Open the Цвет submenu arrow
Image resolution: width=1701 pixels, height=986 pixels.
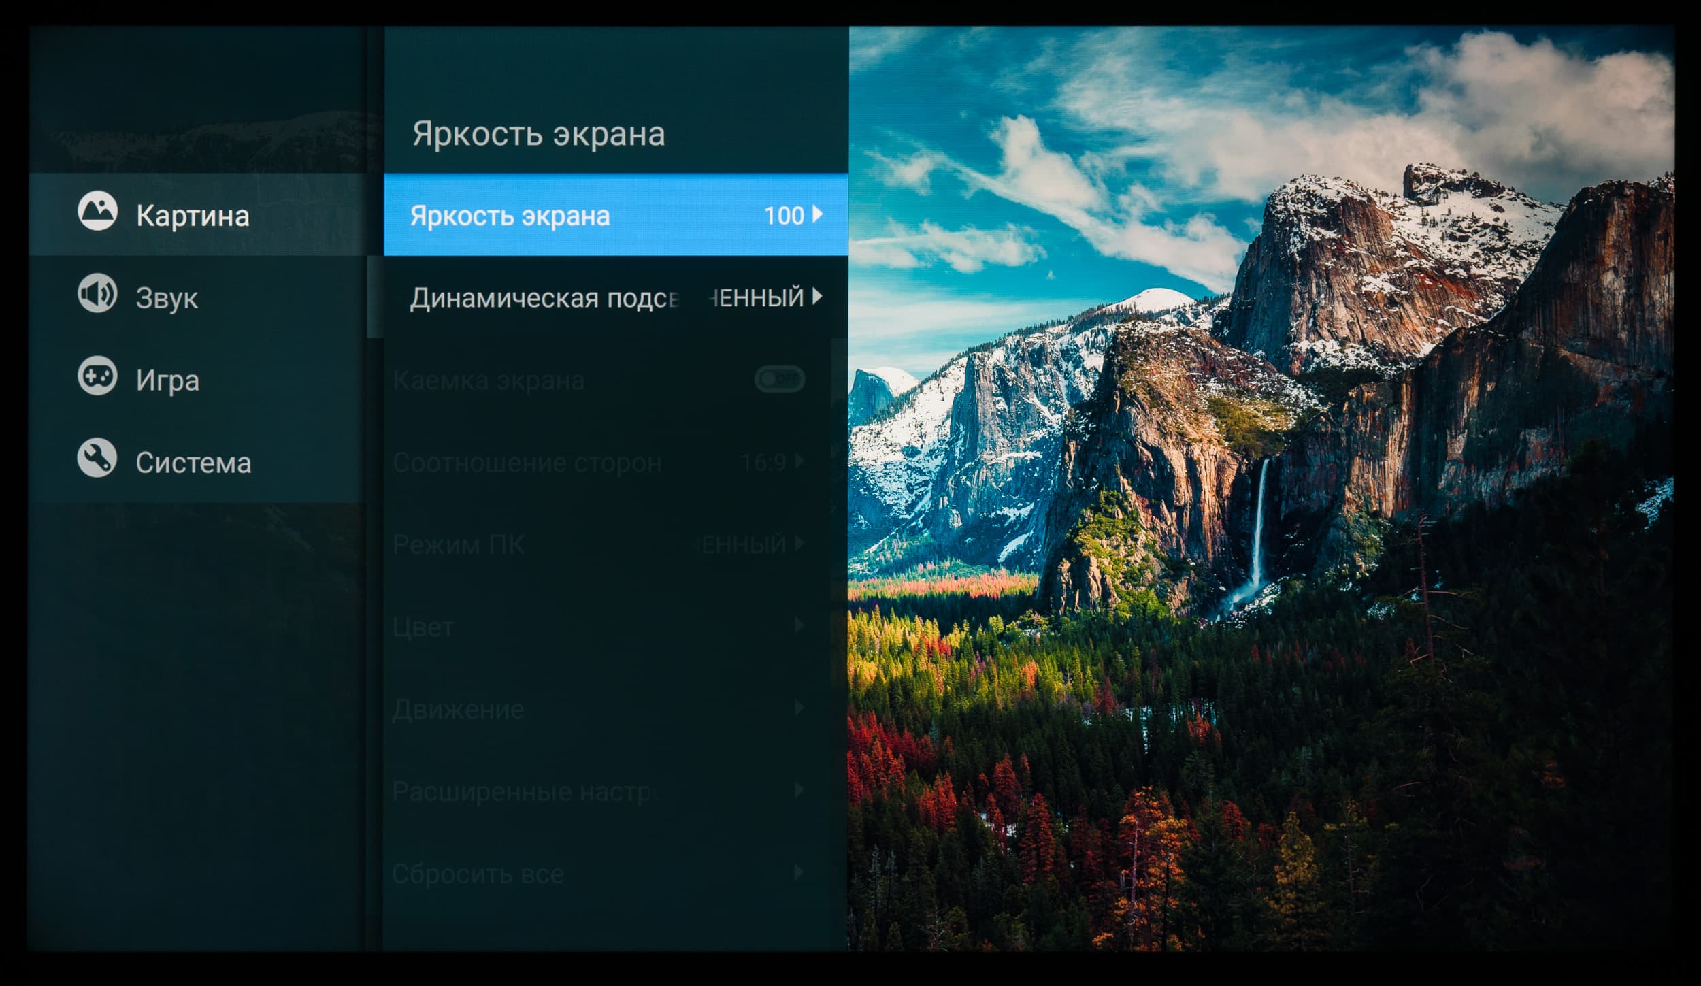point(799,625)
